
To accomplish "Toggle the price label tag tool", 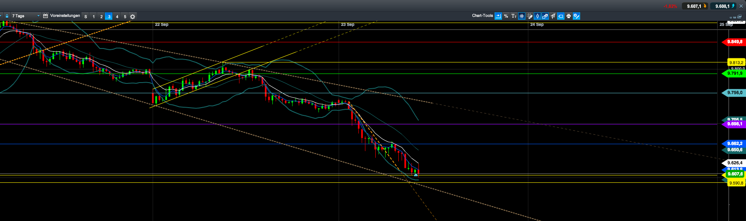I will click(x=561, y=16).
